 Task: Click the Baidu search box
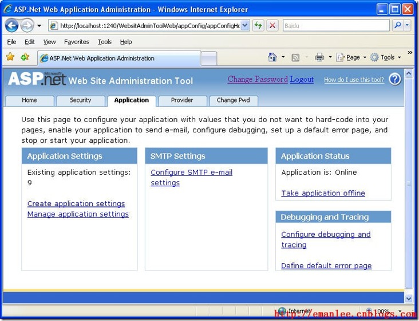coord(336,26)
